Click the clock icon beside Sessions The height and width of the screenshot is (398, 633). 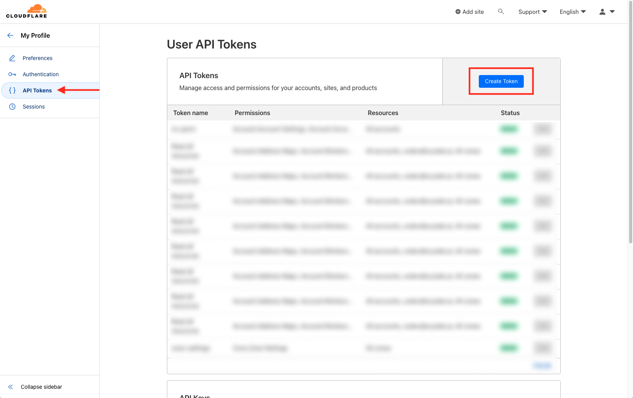12,107
